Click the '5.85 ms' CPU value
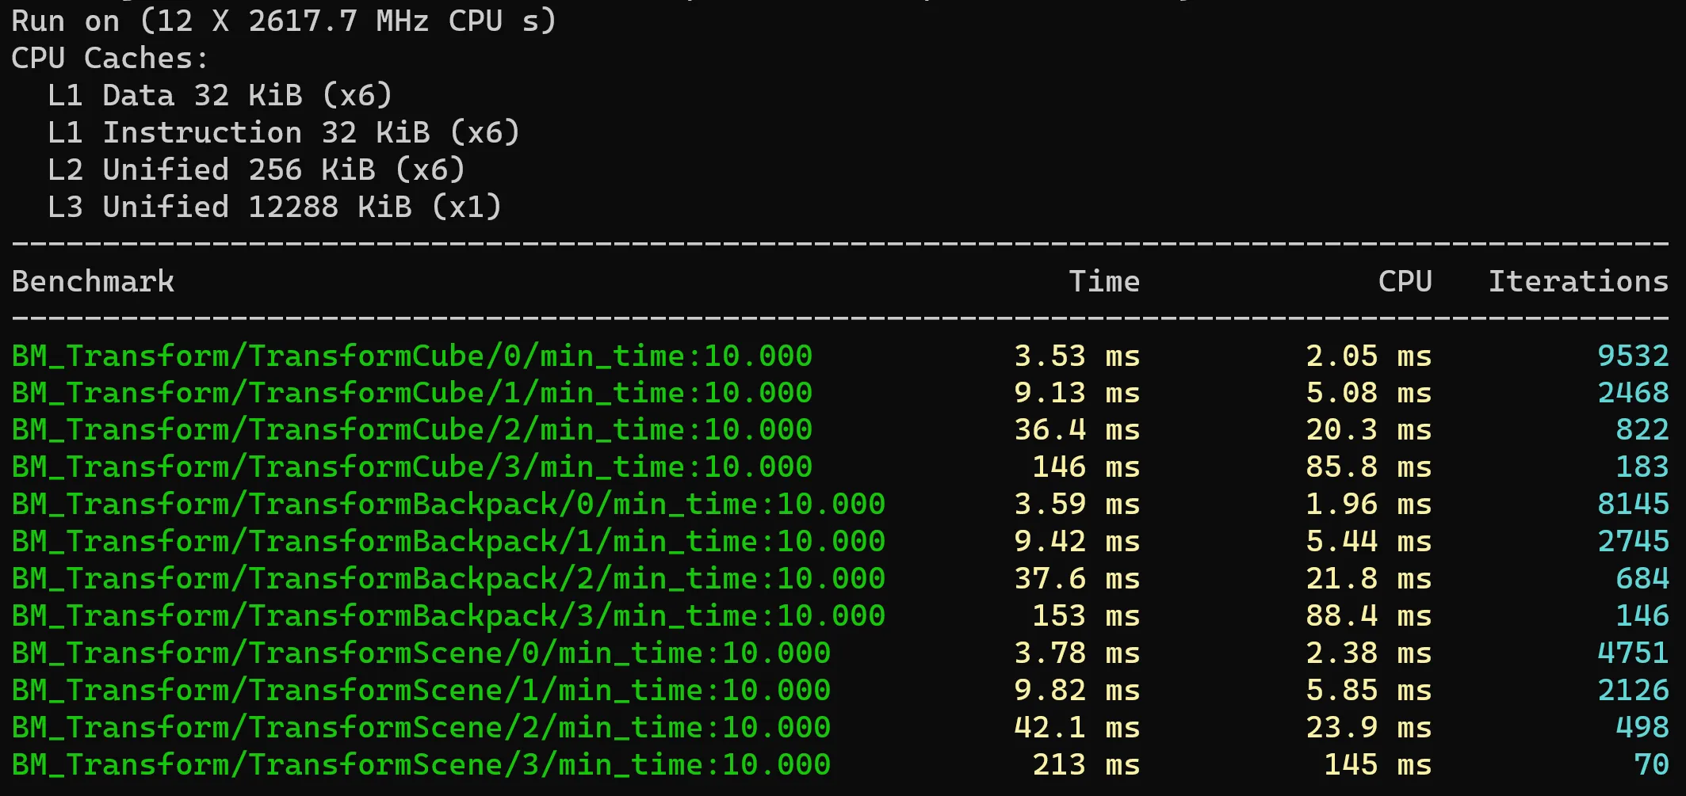Screen dimensions: 1686x796 [x=1369, y=691]
